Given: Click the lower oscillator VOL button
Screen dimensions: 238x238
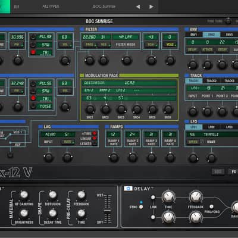Looking at the screenshot, I should pyautogui.click(x=65, y=91).
